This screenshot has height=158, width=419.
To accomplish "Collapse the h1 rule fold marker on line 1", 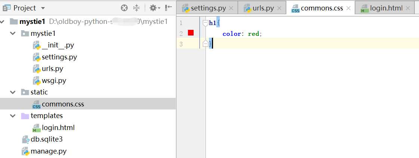I will point(205,23).
